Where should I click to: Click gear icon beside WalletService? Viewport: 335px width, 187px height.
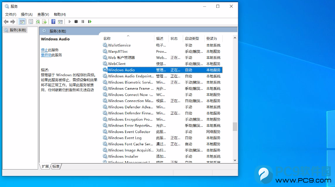click(105, 45)
